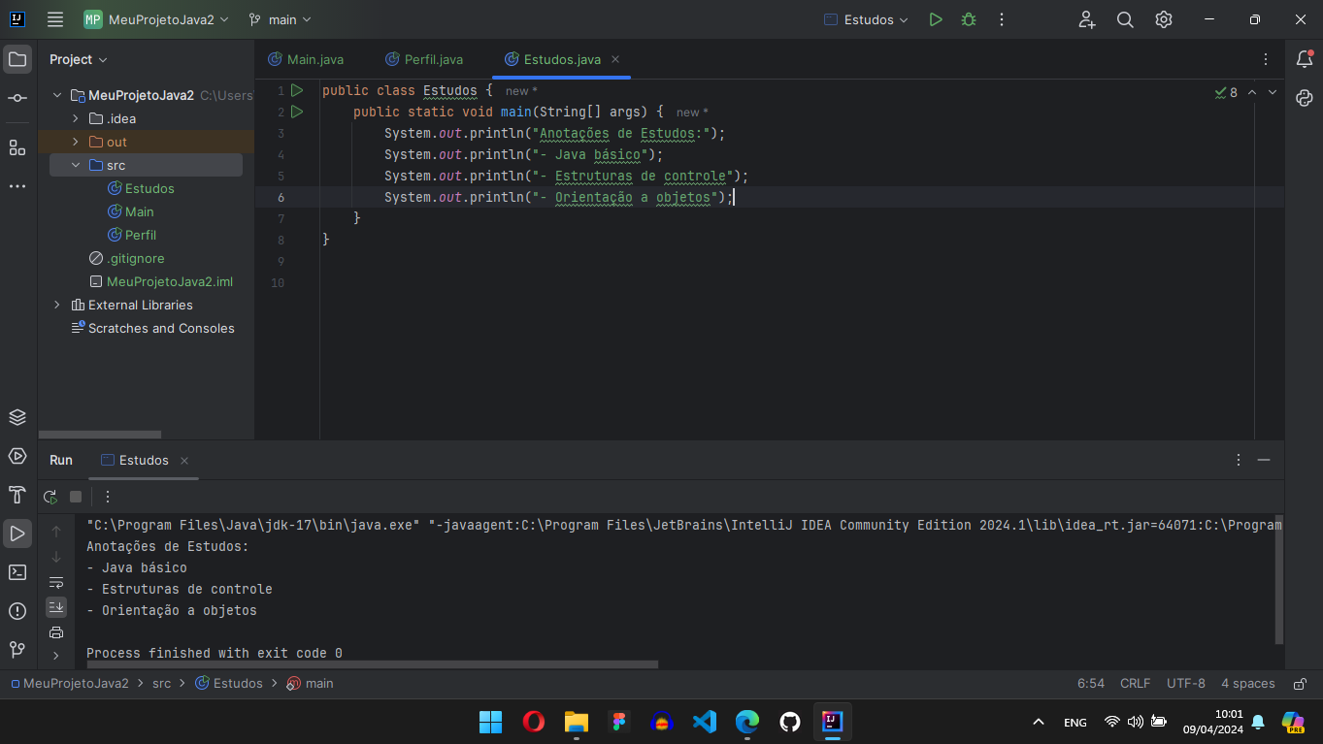Open the Problems tool window
The height and width of the screenshot is (744, 1323).
point(17,611)
